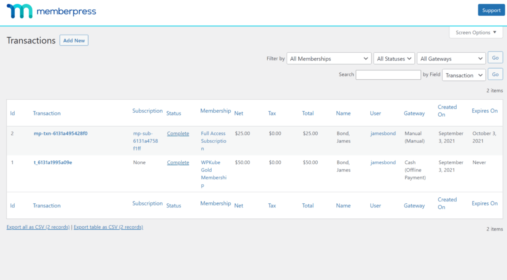Sort by Subscription in the table header

tap(147, 111)
